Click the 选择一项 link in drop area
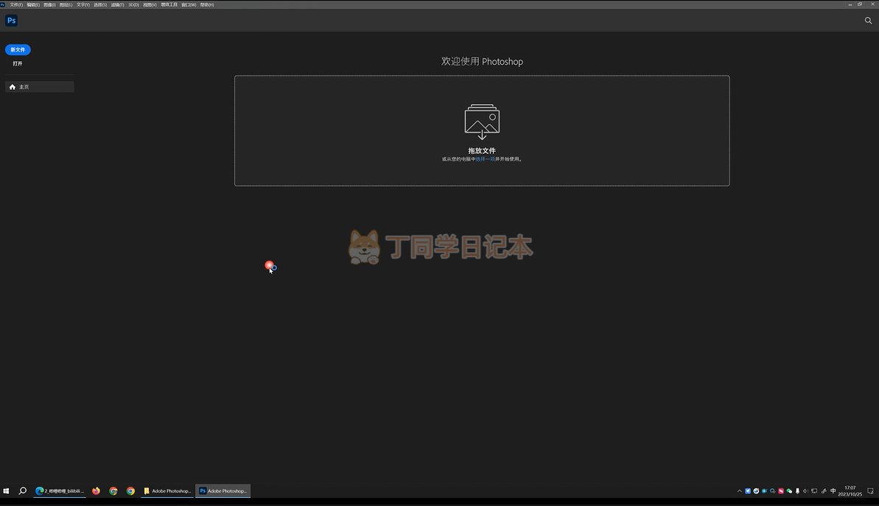879x506 pixels. click(x=486, y=159)
